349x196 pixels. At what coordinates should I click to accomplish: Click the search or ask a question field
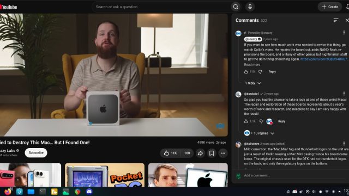tap(161, 7)
